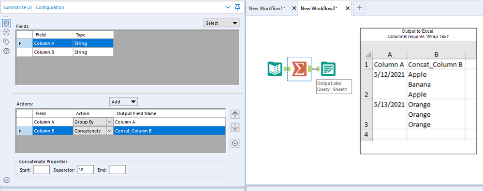Viewport: 483px width, 191px height.
Task: Move the action down with arrow button
Action: [235, 127]
